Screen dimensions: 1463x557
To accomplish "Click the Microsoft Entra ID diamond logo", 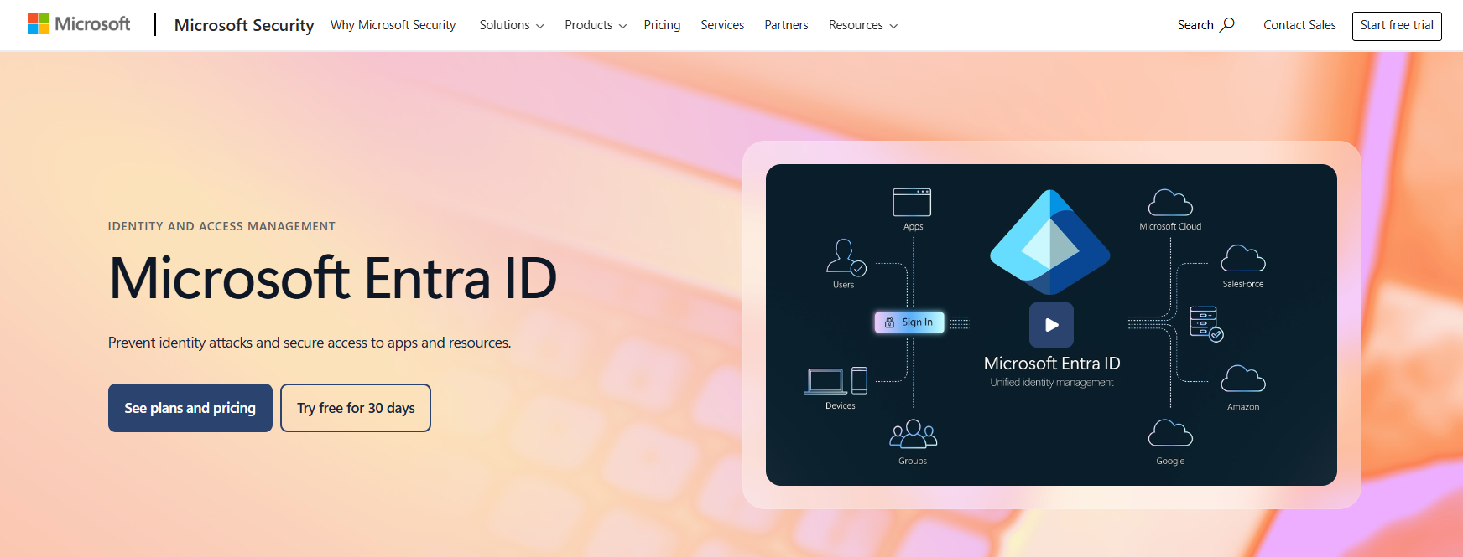I will (x=1050, y=242).
